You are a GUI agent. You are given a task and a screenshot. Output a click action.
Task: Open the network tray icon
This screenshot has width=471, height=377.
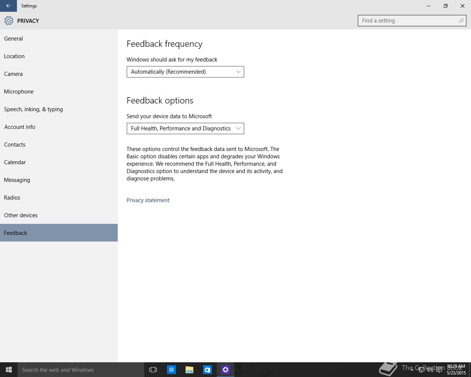coord(421,370)
